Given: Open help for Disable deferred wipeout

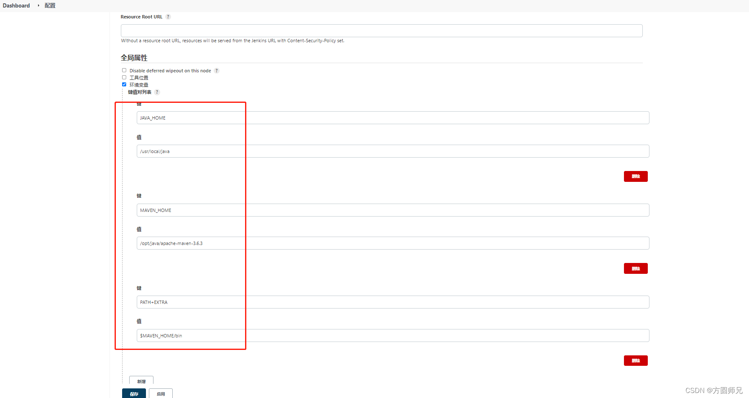Looking at the screenshot, I should point(217,71).
